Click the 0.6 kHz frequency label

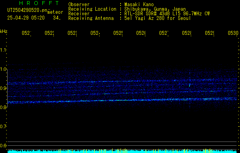pos(3,145)
